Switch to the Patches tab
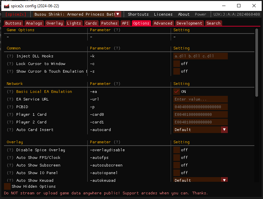This screenshot has height=199, width=263. pyautogui.click(x=109, y=23)
